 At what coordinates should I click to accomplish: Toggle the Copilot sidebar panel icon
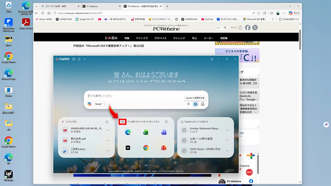click(74, 59)
